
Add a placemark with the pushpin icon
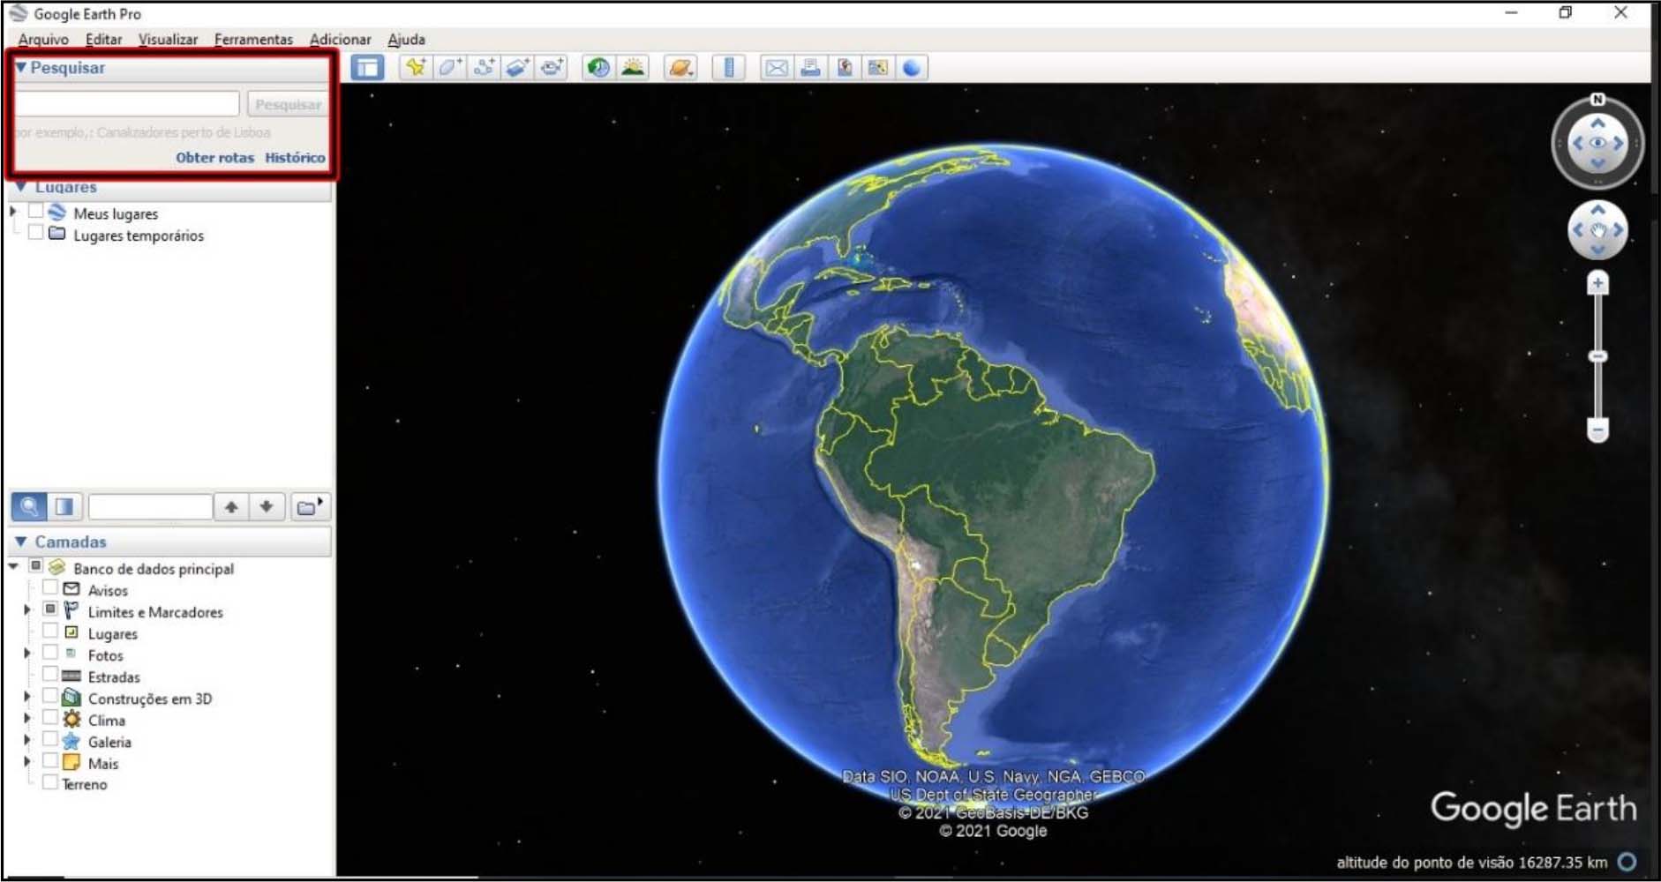point(415,68)
